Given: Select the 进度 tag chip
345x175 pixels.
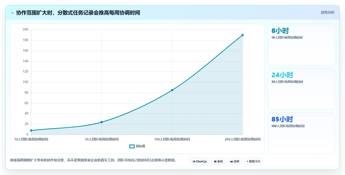Looking at the screenshot, I should tap(234, 161).
